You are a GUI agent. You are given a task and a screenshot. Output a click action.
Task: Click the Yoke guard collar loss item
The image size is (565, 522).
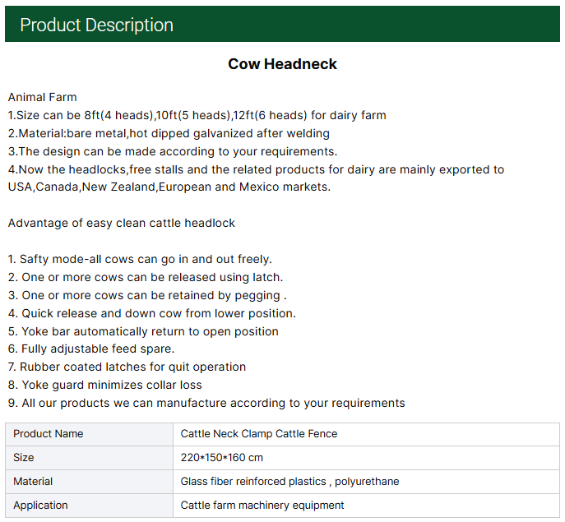point(104,385)
